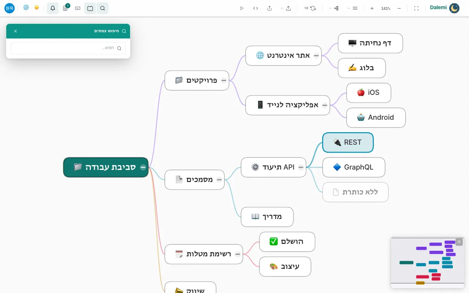Viewport: 469px width, 293px height.
Task: Zoom in with the plus icon
Action: pos(372,8)
